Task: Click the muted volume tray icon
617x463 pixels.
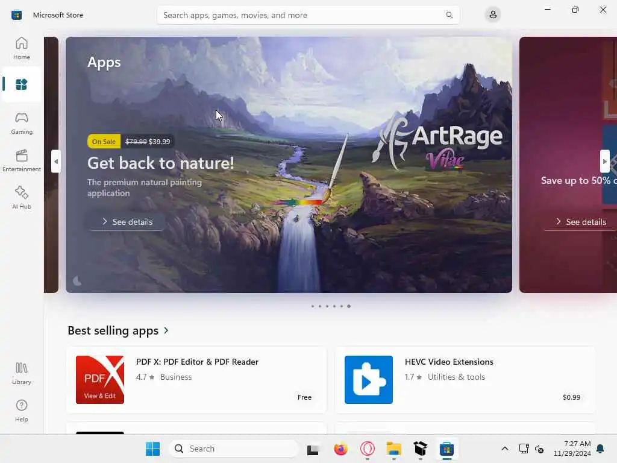Action: 539,449
